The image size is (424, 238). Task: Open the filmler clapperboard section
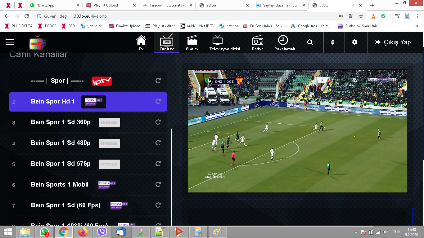[192, 42]
